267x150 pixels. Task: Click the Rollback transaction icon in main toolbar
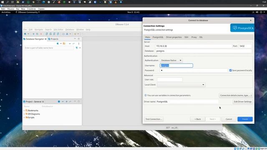(67, 34)
